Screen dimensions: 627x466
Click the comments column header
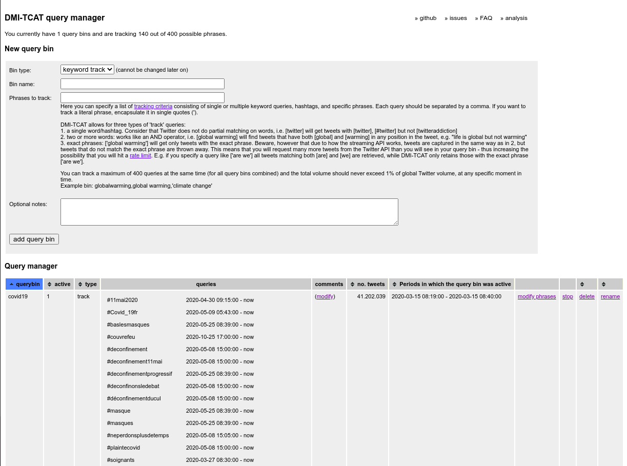(329, 284)
